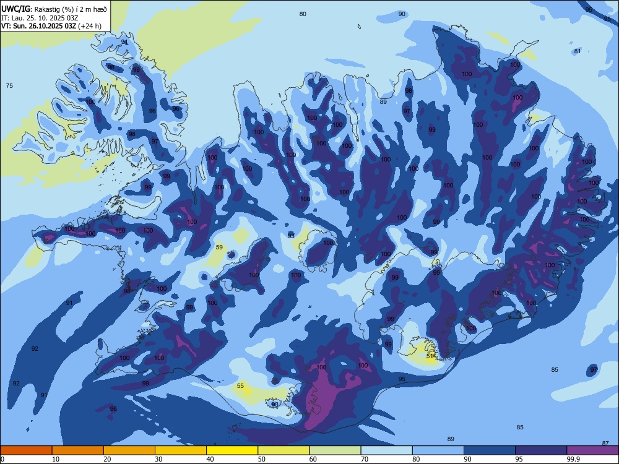
Task: Choose the pale blue 70–80 legend swatch
Action: [x=387, y=450]
